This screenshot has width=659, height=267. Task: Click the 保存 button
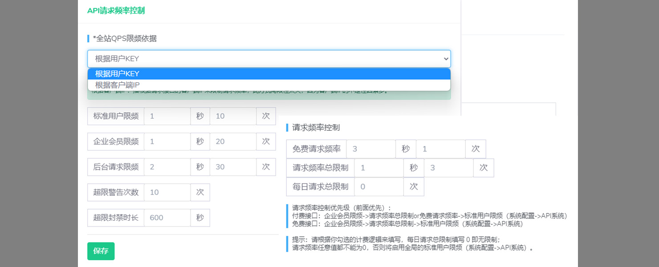point(101,251)
